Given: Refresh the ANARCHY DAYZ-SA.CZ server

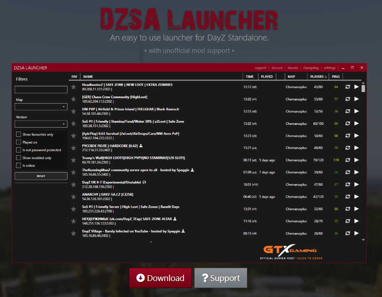Looking at the screenshot, I should click(348, 197).
